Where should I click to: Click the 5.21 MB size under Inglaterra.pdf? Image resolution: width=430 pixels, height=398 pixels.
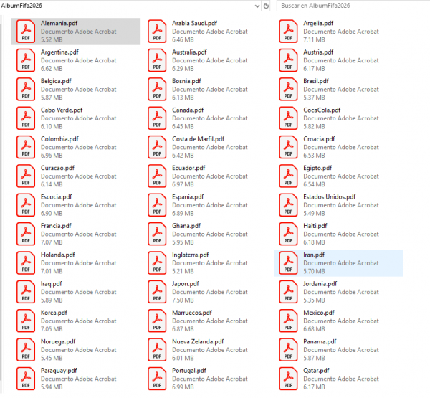pos(183,272)
